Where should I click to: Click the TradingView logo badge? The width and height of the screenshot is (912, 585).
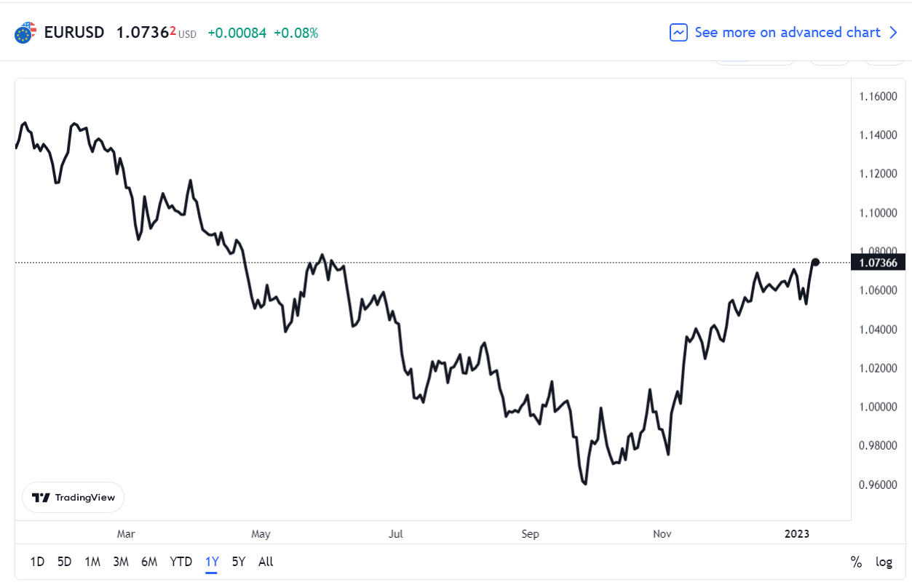74,498
